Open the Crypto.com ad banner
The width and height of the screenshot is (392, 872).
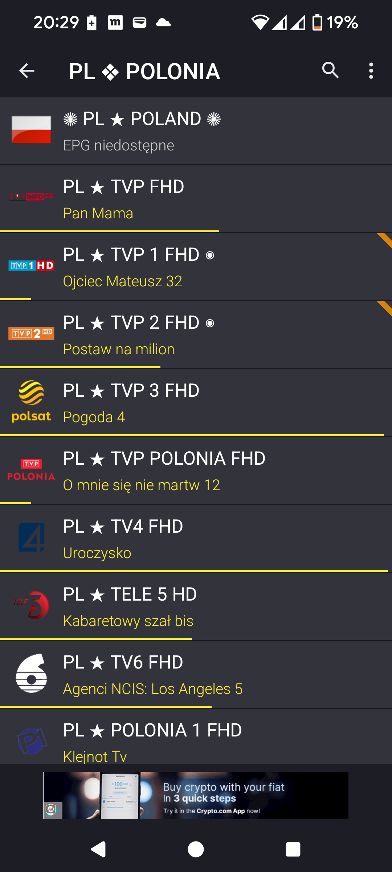point(195,795)
